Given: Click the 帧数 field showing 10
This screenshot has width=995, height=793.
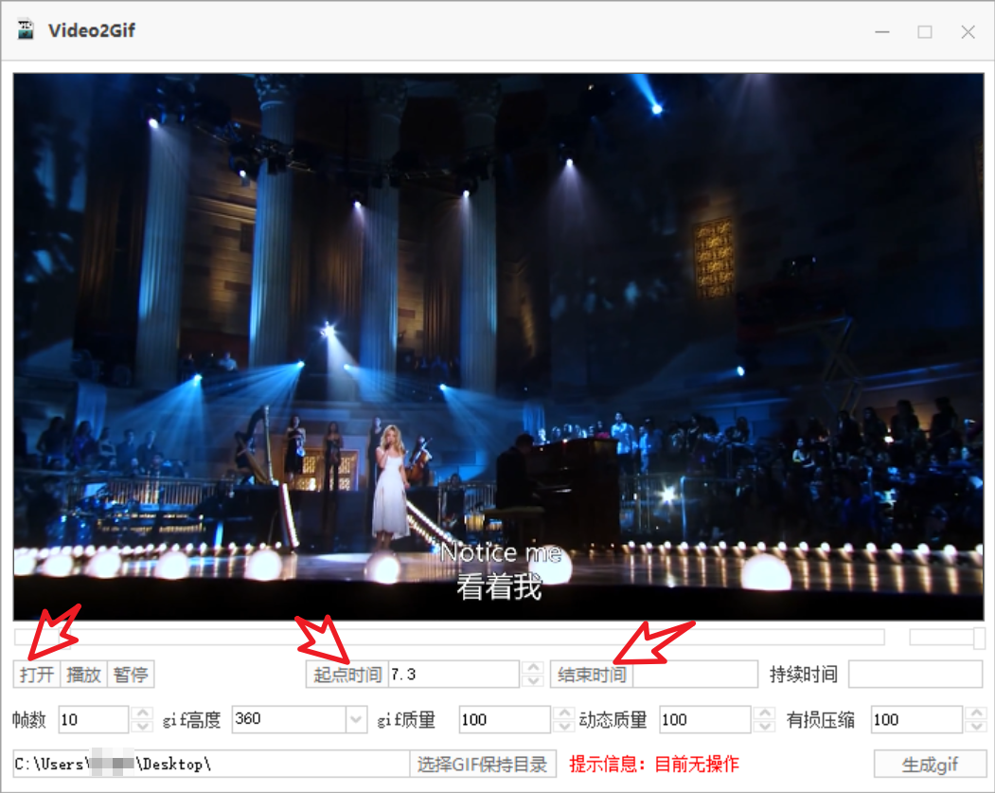Looking at the screenshot, I should 94,719.
